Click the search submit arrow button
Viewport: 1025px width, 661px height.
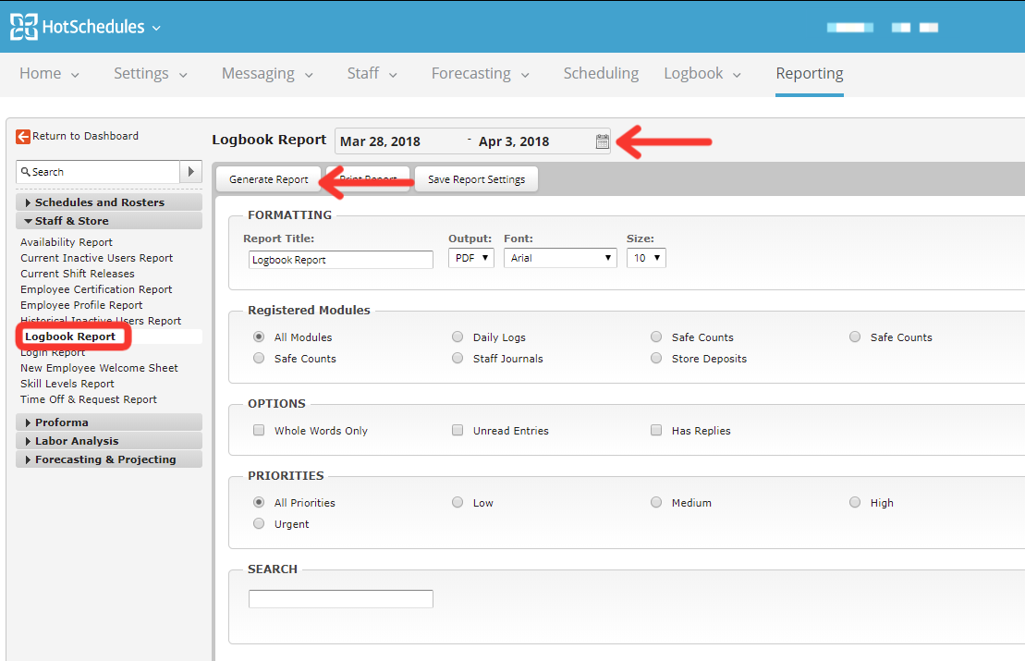pyautogui.click(x=191, y=172)
